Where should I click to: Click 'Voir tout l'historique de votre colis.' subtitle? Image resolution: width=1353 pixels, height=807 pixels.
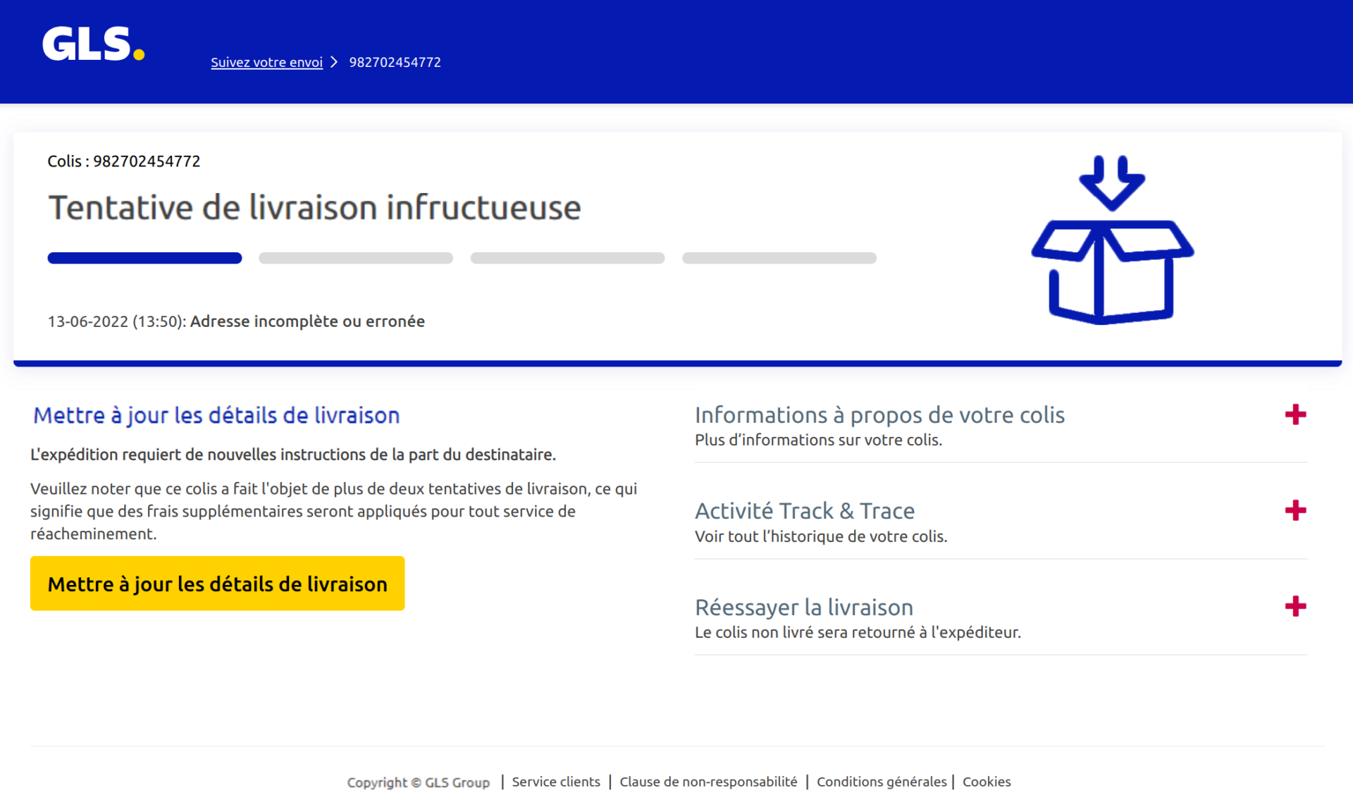tap(821, 536)
